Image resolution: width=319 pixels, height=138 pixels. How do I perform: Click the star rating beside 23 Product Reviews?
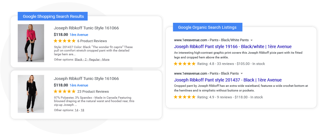click(x=64, y=91)
